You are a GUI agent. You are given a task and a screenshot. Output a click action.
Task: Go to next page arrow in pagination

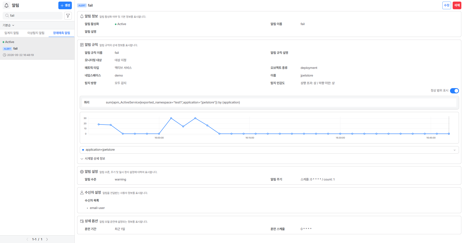(x=47, y=239)
